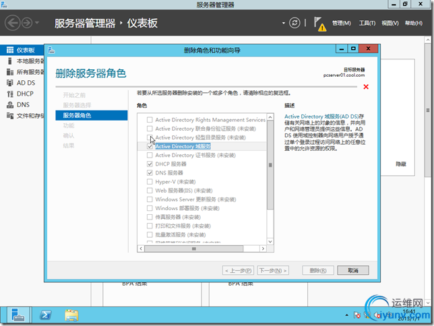This screenshot has height=326, width=434.
Task: Toggle 传真服务器 checkbox
Action: [x=150, y=217]
